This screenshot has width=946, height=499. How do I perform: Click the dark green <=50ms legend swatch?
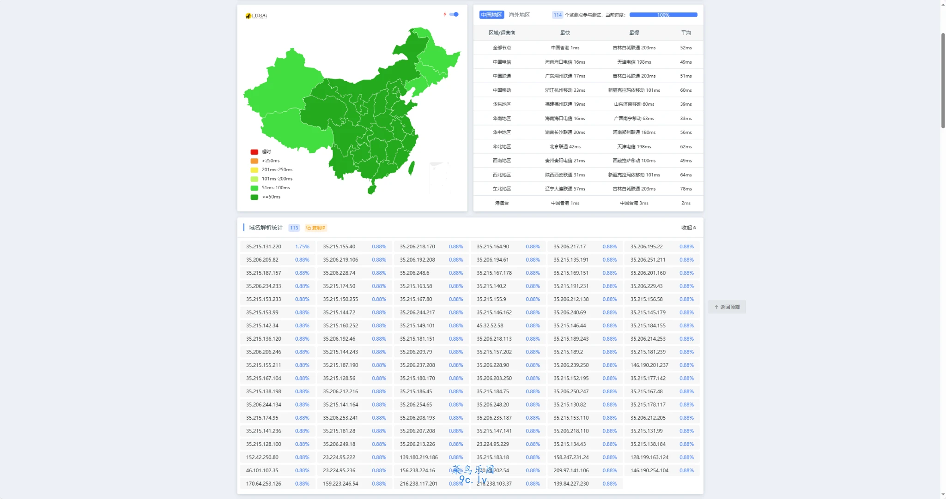[254, 197]
